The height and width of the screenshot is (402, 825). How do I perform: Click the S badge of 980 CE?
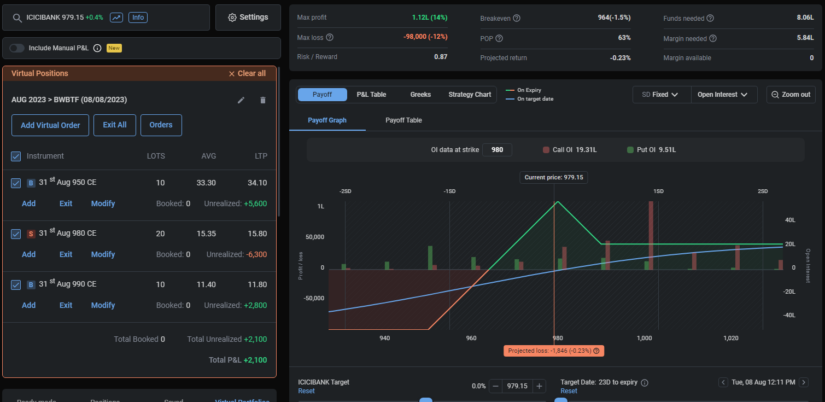(31, 234)
